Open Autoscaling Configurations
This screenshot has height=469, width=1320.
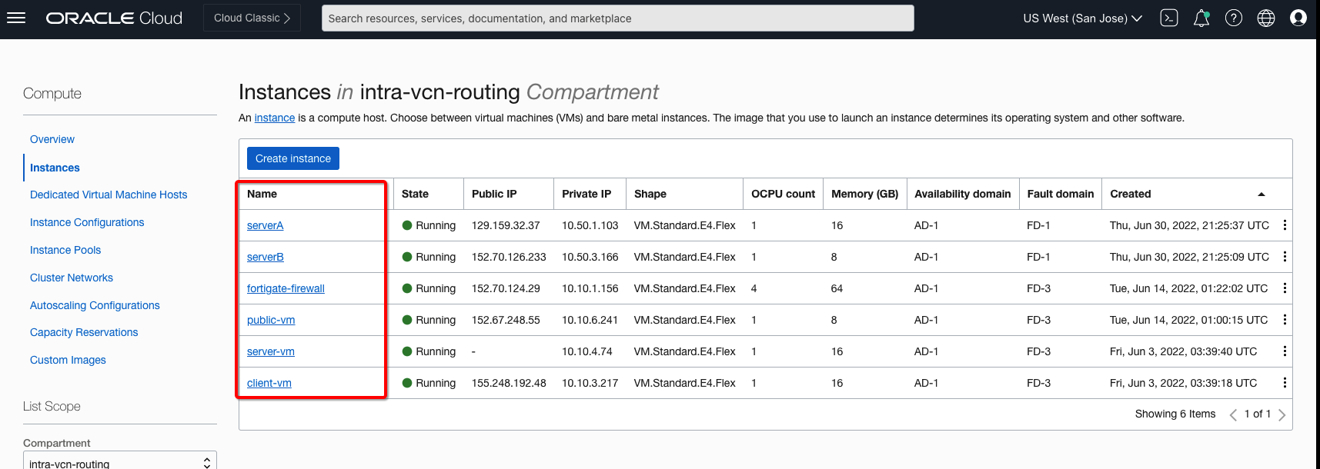click(95, 305)
